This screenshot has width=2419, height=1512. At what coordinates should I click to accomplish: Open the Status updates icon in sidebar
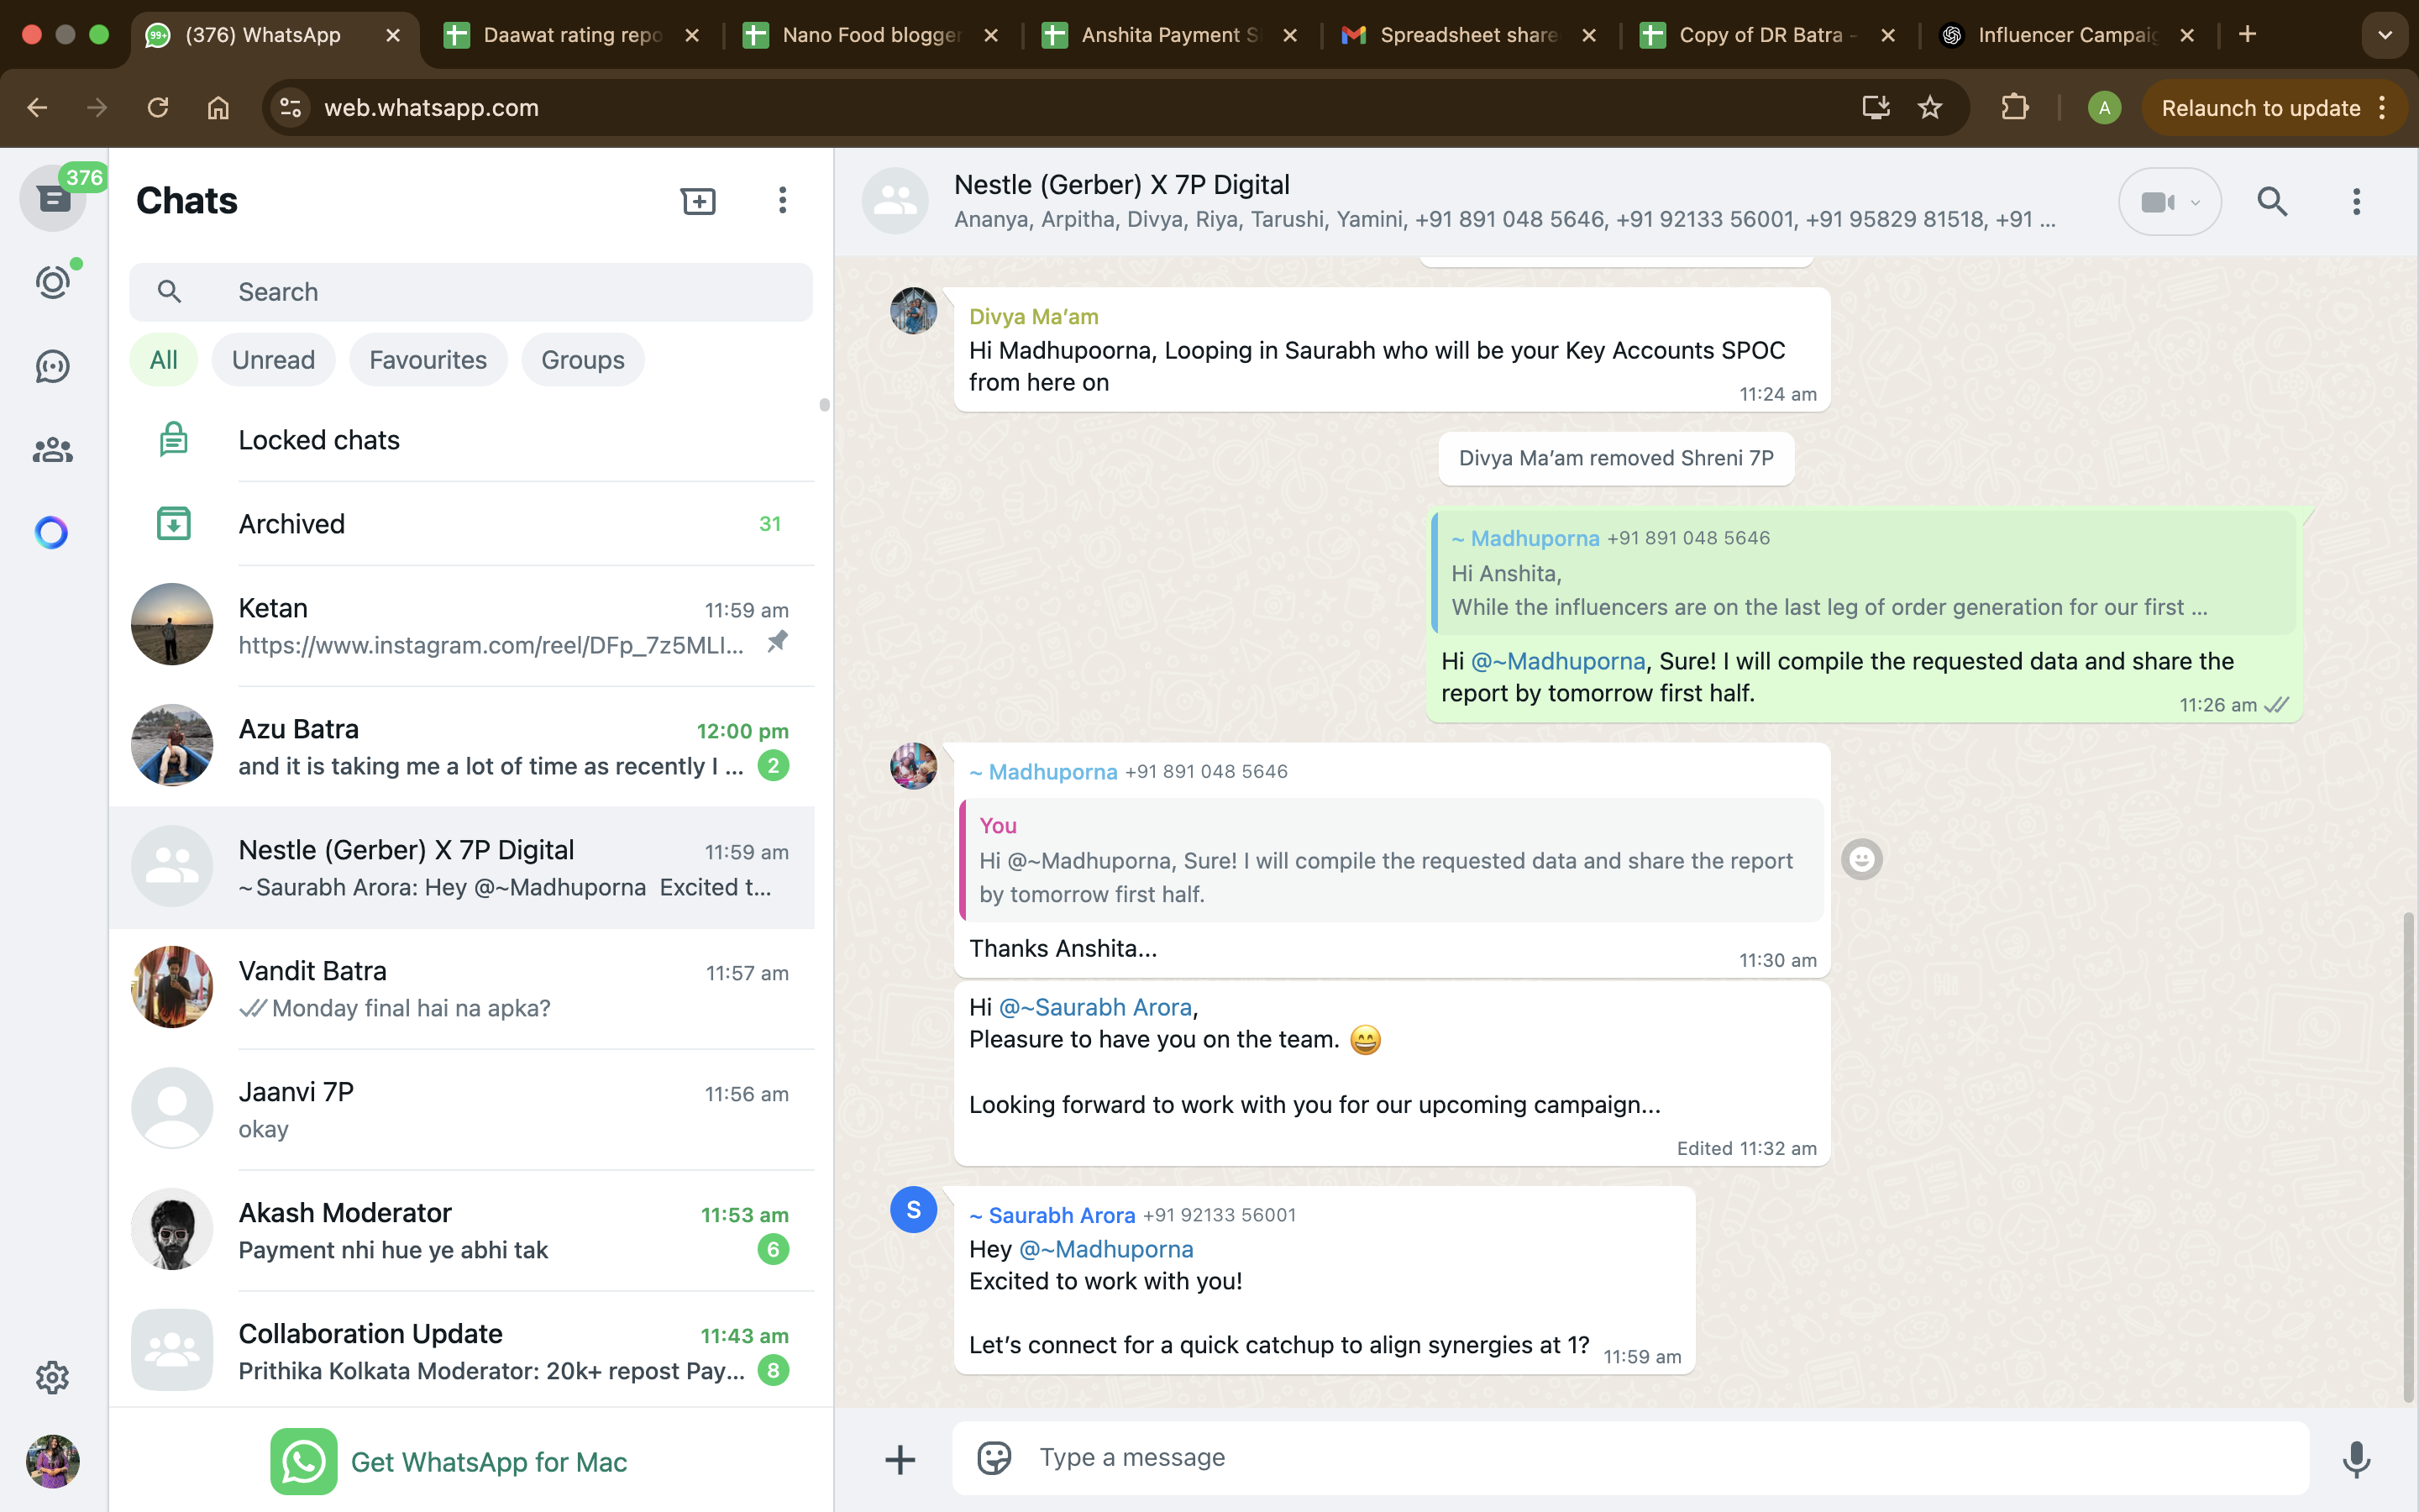tap(53, 283)
